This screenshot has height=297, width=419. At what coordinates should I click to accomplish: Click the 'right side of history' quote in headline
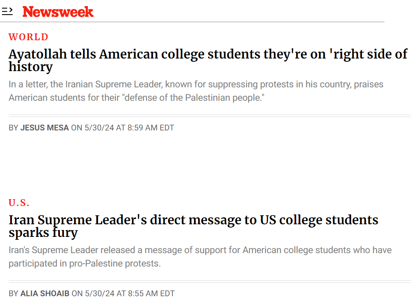coord(368,54)
